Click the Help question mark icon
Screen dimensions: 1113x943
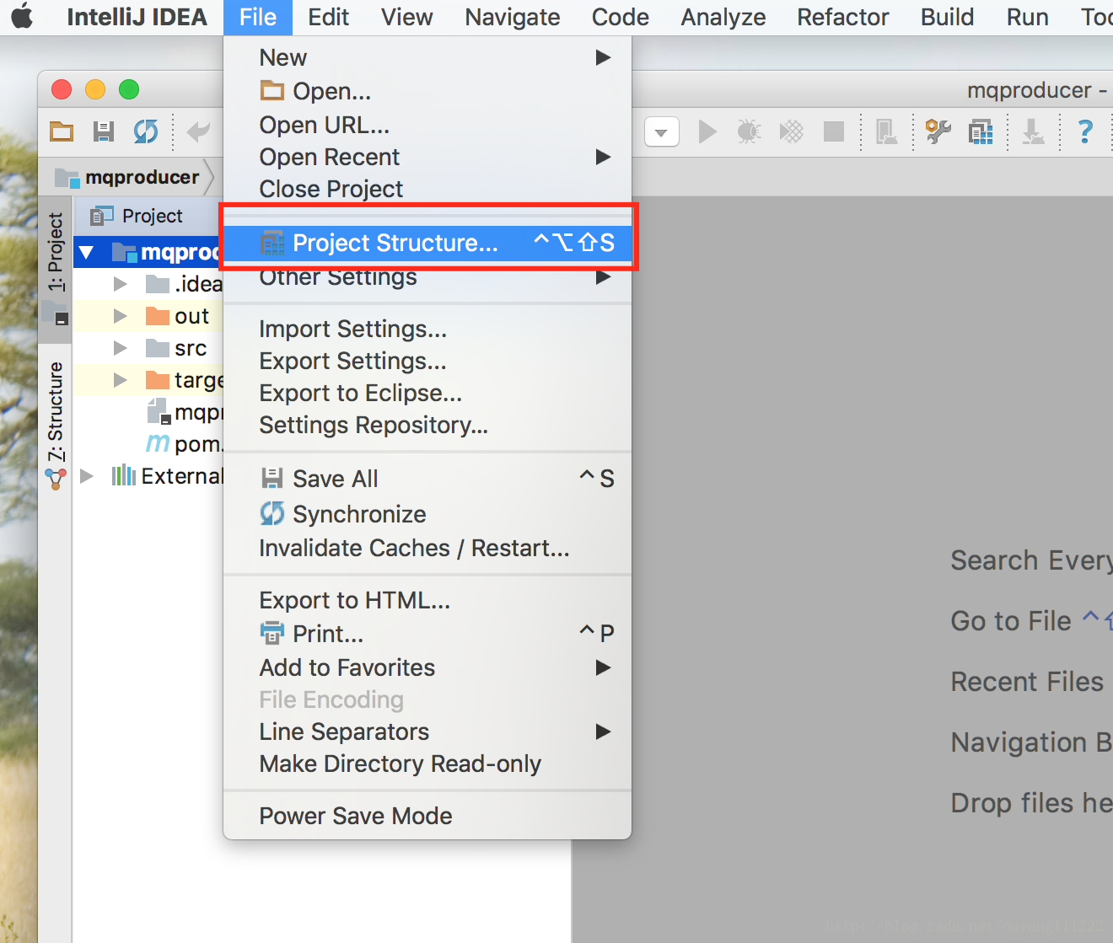coord(1085,131)
